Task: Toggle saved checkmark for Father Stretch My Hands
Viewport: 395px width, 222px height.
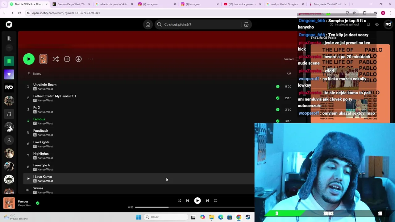Action: click(x=278, y=98)
